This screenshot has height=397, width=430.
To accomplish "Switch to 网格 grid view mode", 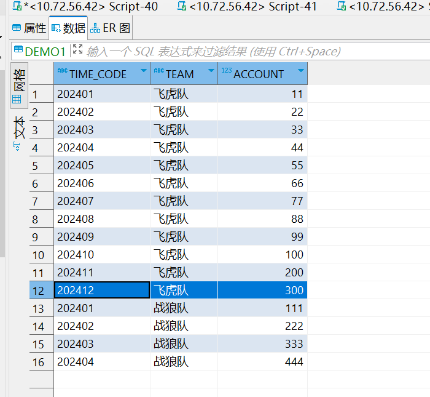I will (19, 86).
